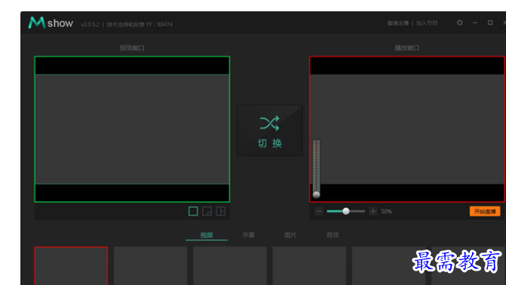Select the second video source slot
The width and height of the screenshot is (506, 285).
[150, 265]
